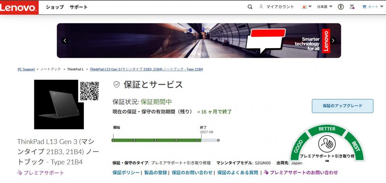Open the 保証ポリシー link
The height and width of the screenshot is (183, 386).
click(x=126, y=173)
